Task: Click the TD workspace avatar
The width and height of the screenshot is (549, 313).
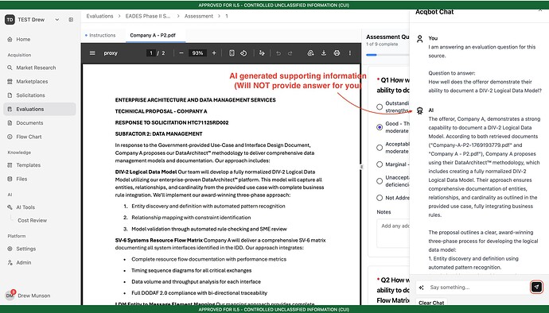Action: (10, 20)
